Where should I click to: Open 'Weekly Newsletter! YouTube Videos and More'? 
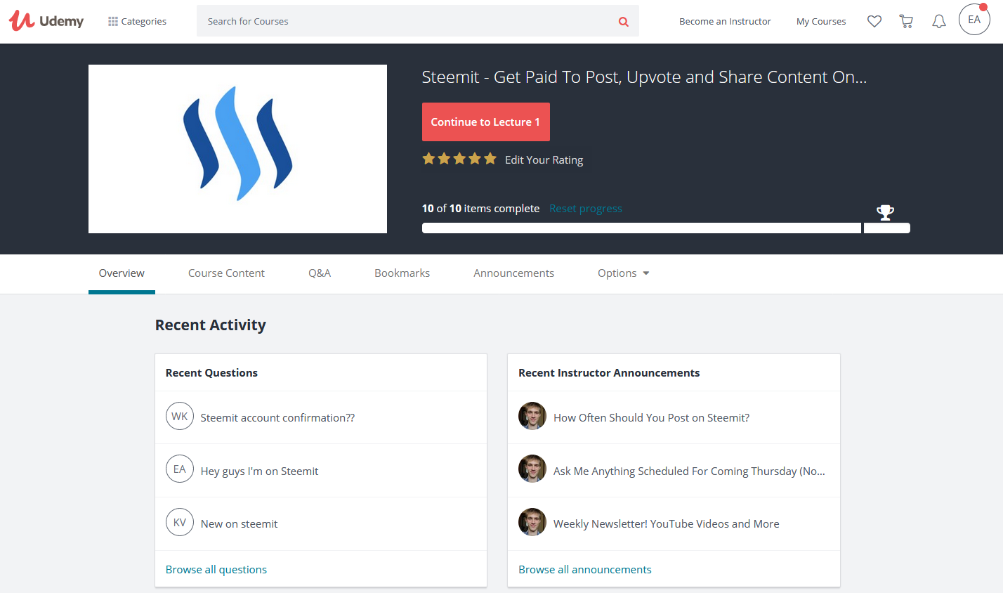pyautogui.click(x=667, y=524)
